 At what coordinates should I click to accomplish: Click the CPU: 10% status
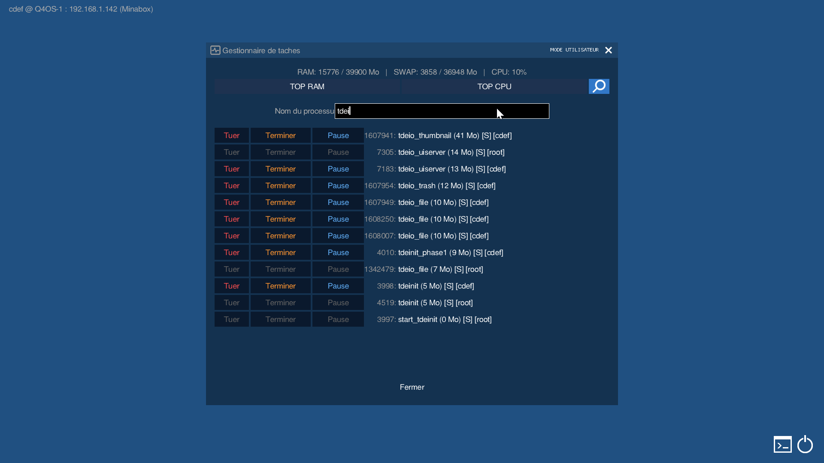[509, 72]
